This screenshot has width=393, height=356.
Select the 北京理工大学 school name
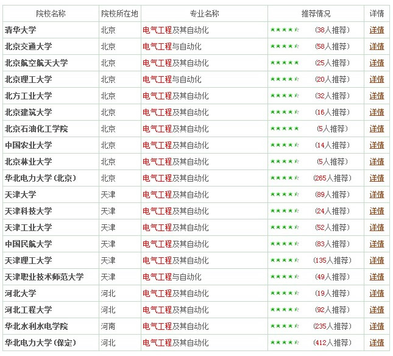pos(28,79)
